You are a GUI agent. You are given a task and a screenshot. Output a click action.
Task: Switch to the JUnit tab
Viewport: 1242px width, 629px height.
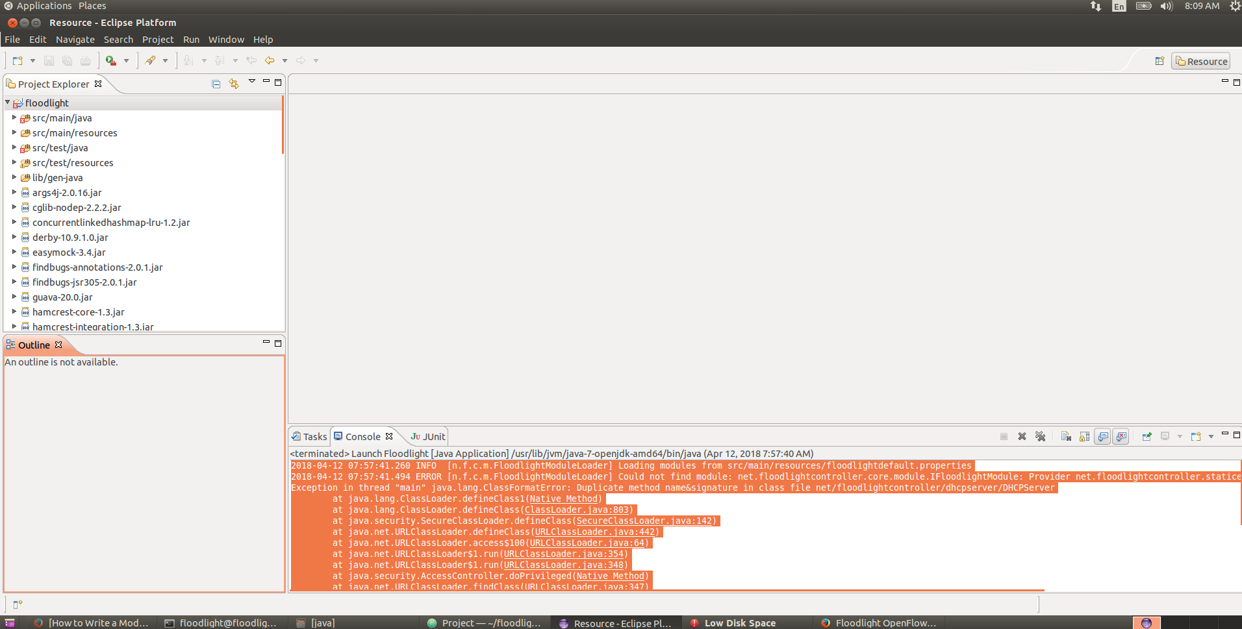[x=427, y=436]
